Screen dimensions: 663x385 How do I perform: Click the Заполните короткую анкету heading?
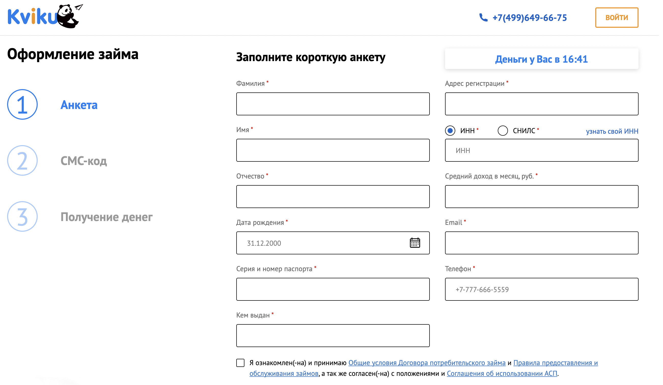[311, 57]
